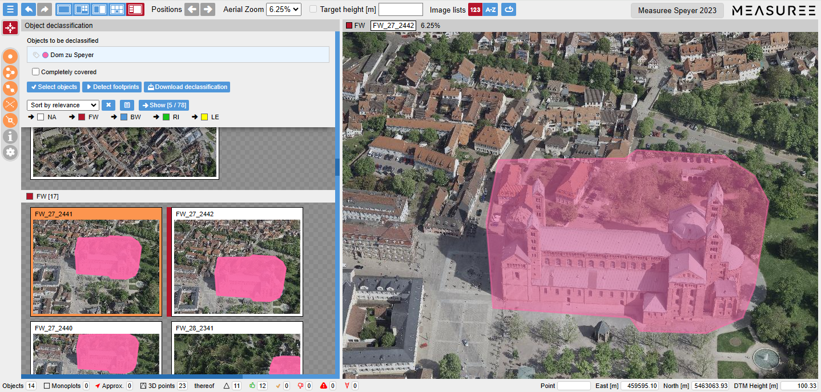Screen dimensions: 821x392
Task: Click the Detect footprints button
Action: (111, 87)
